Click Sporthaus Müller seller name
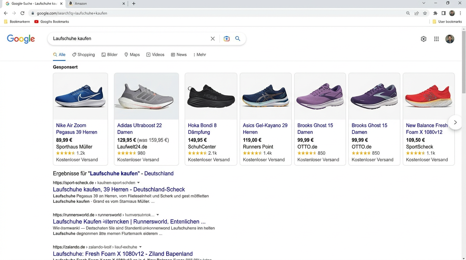 pyautogui.click(x=74, y=147)
